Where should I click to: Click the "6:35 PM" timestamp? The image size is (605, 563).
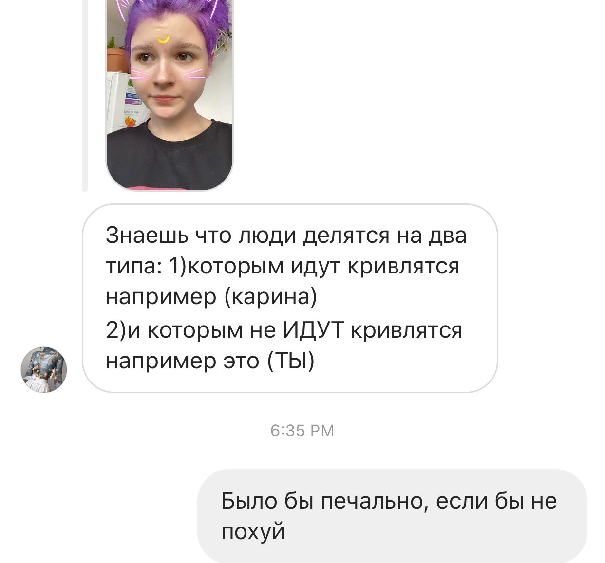302,431
